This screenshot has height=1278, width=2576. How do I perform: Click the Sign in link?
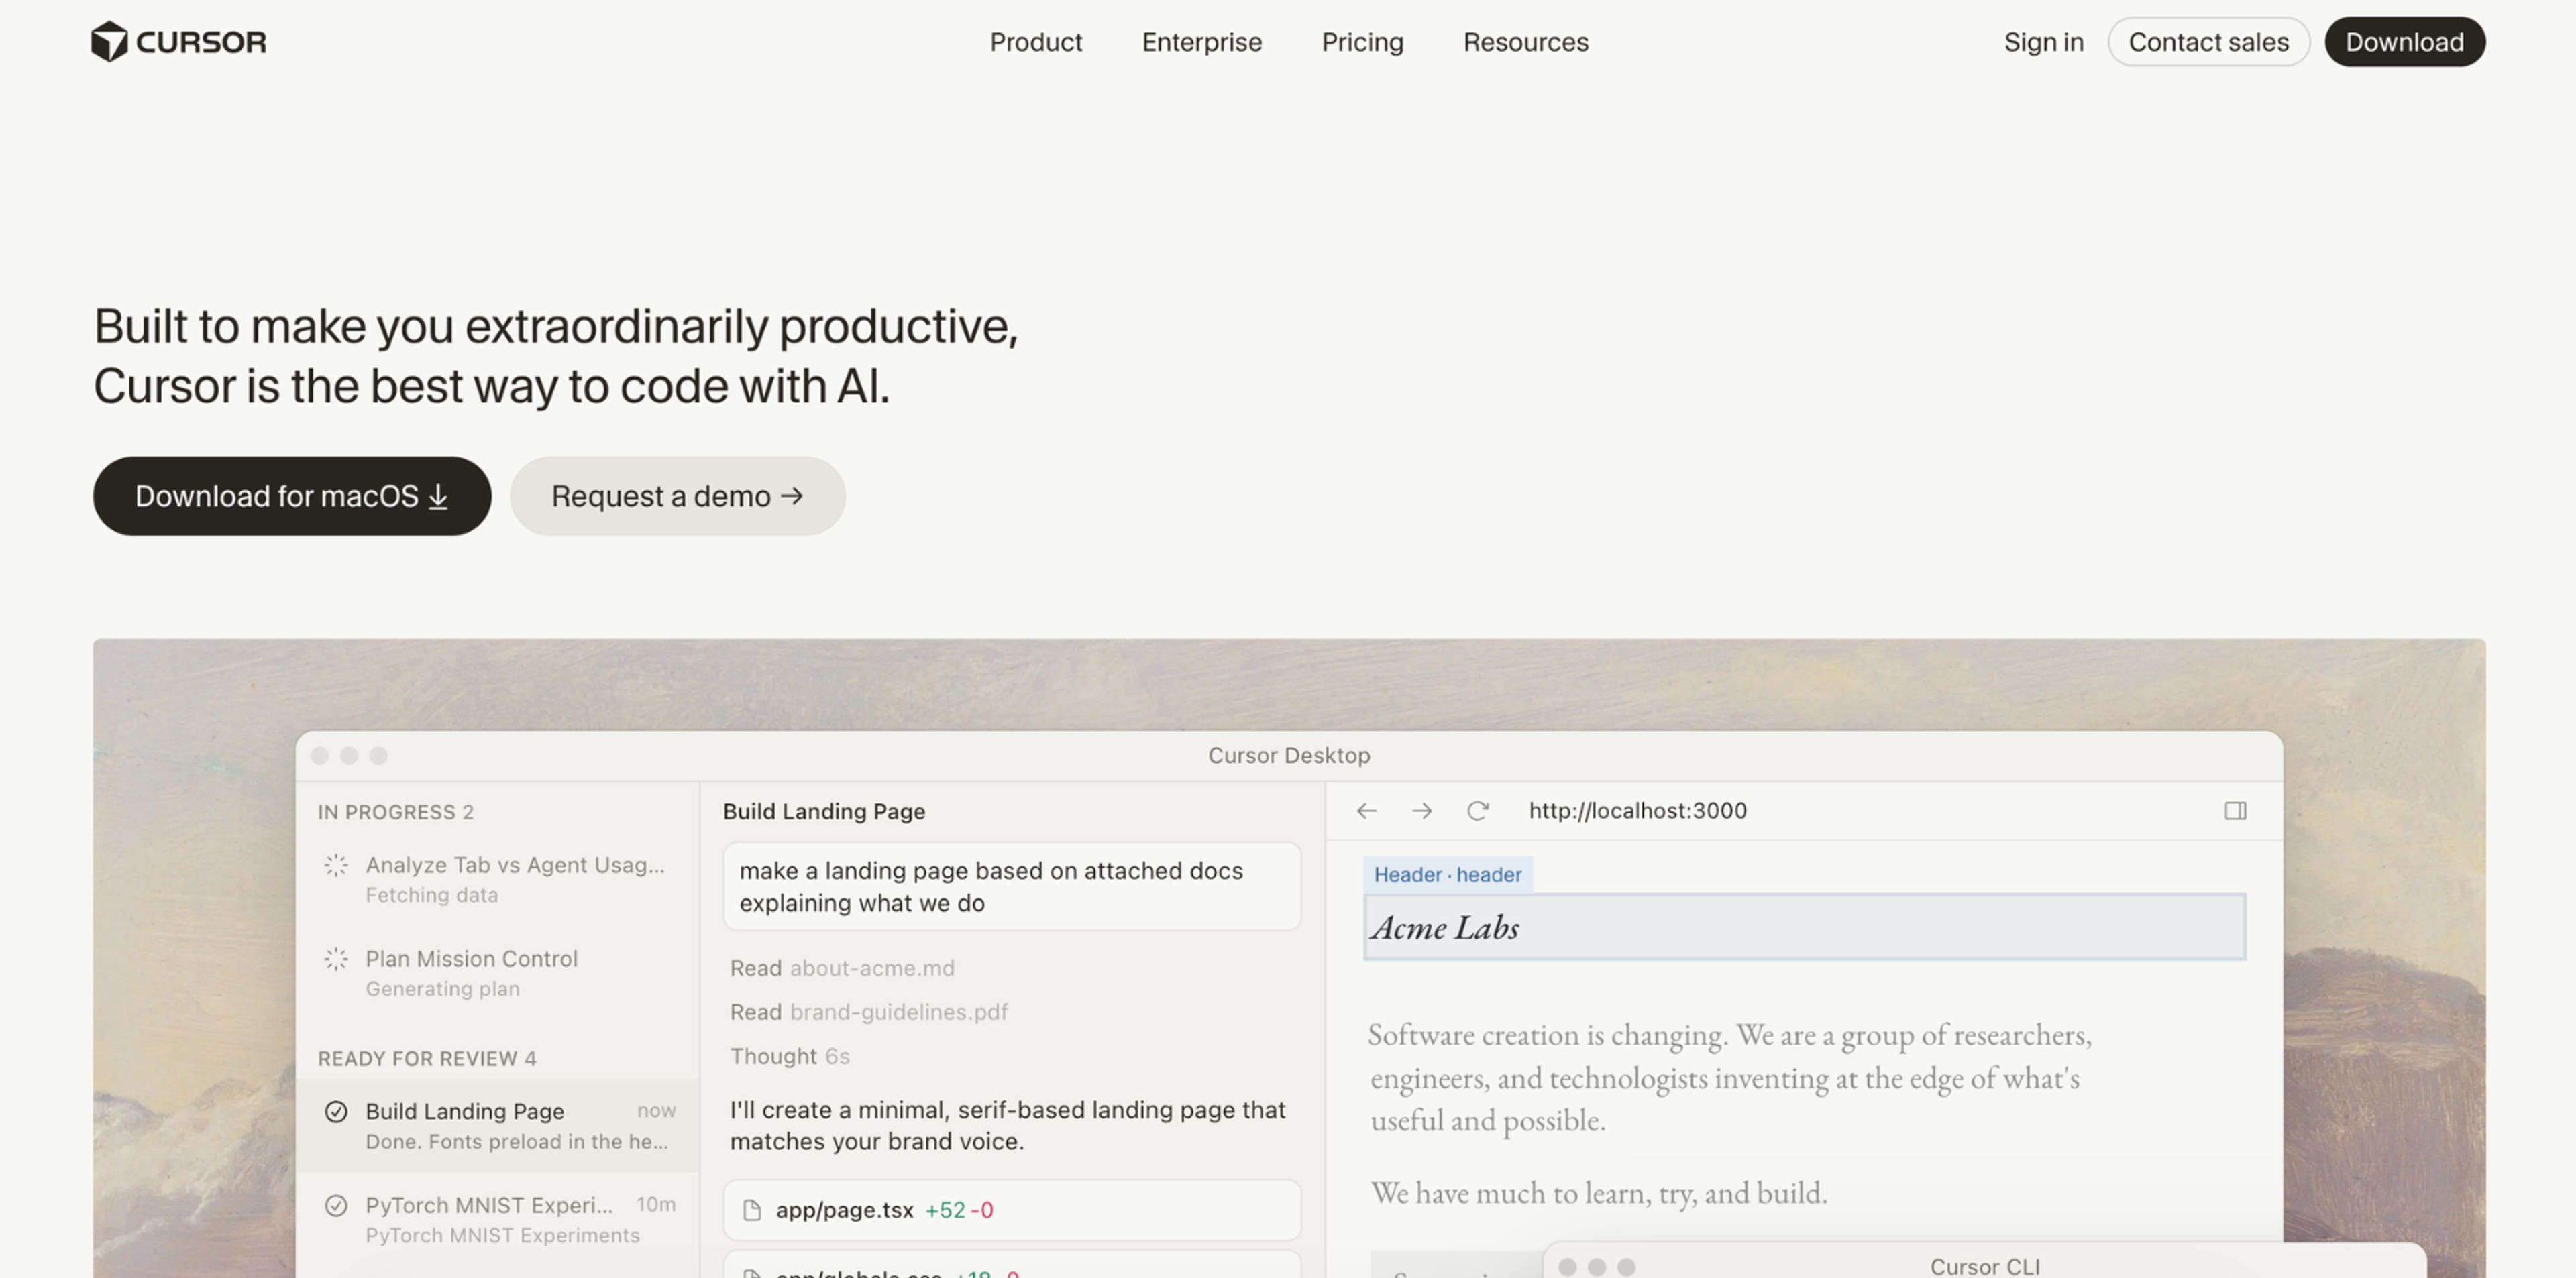click(2043, 42)
